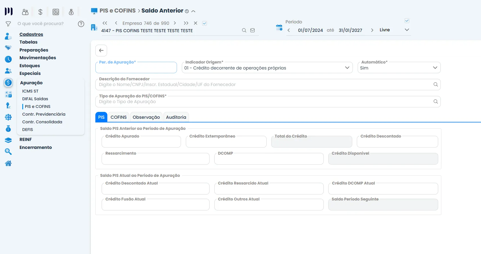Open the Contr. Previdenciária menu item
This screenshot has width=481, height=254.
point(44,114)
